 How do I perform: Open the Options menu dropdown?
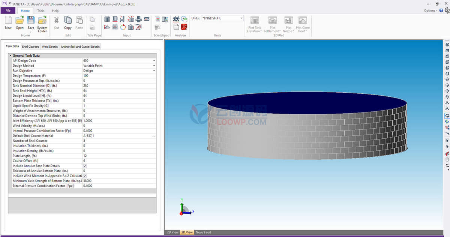431,10
